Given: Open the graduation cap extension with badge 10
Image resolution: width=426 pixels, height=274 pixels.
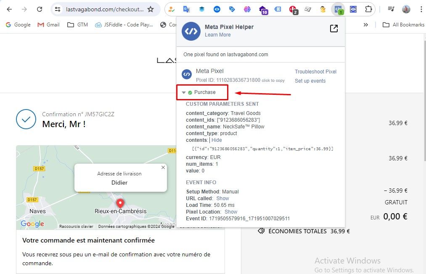Looking at the screenshot, I should pyautogui.click(x=263, y=10).
